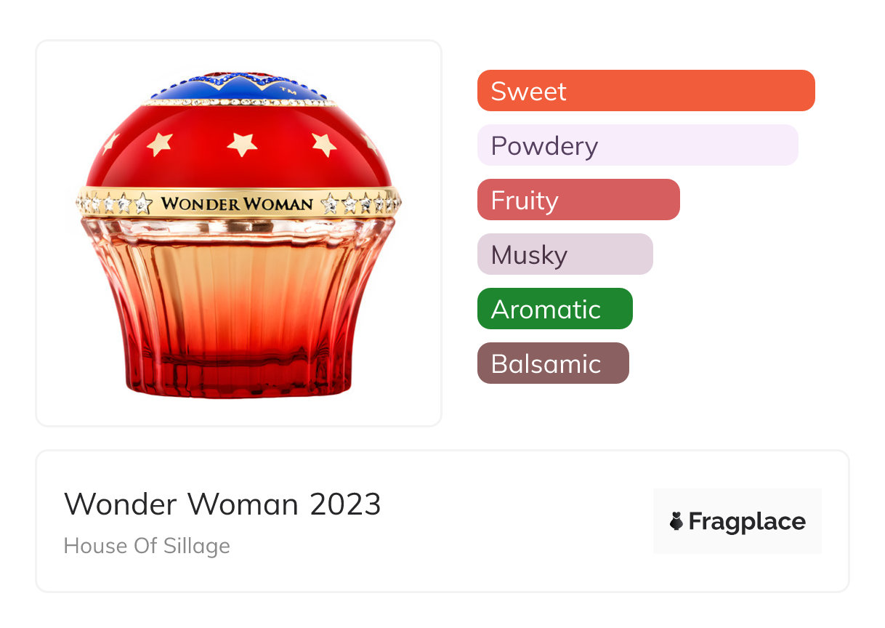Click the center star on the red bottle cap
Screen dimensions: 885x628
click(x=242, y=143)
